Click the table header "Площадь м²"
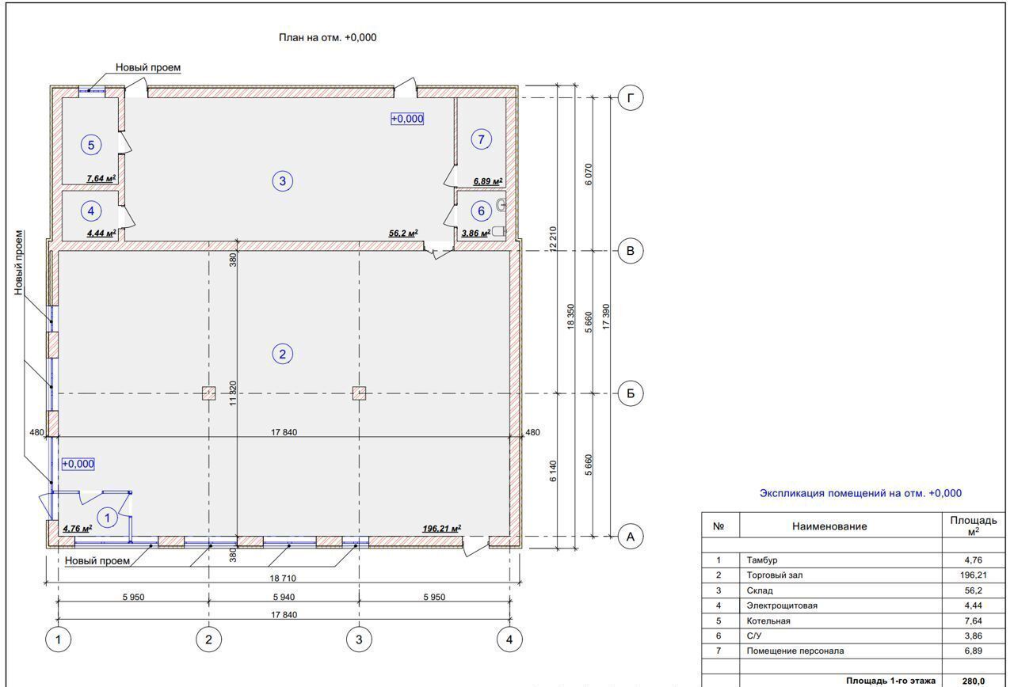This screenshot has height=687, width=1014. (974, 526)
